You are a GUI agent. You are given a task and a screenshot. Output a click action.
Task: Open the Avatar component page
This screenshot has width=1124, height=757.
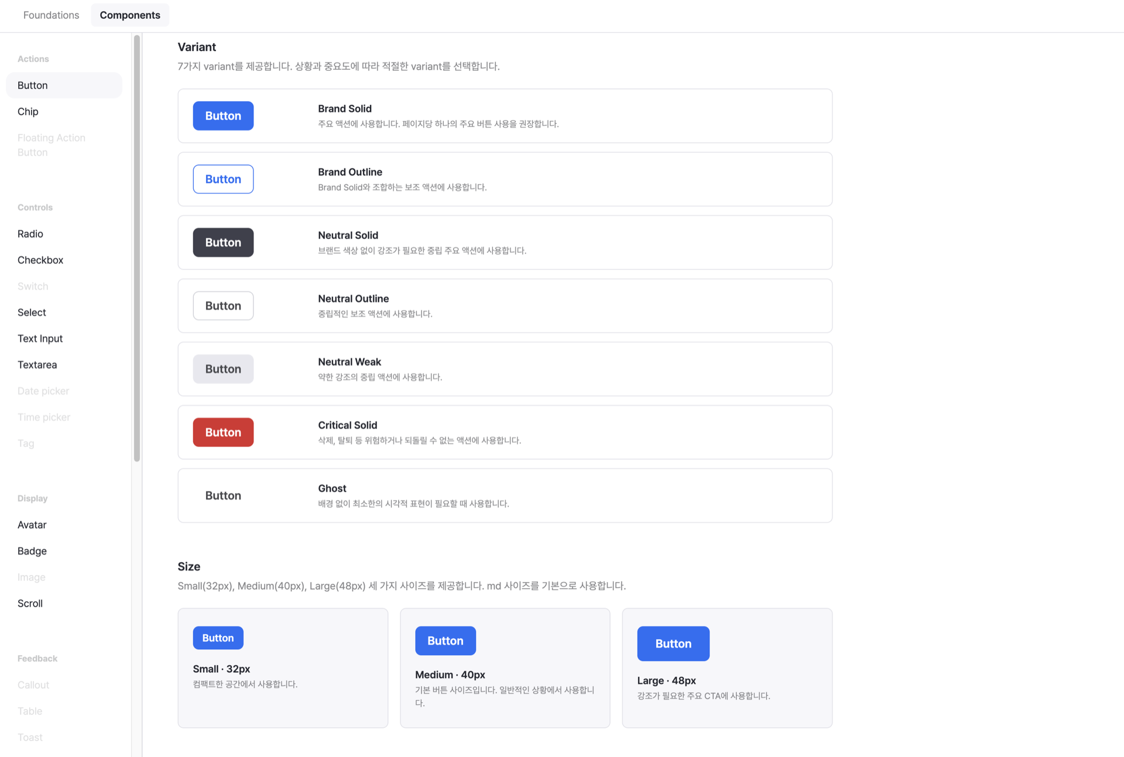pos(64,525)
